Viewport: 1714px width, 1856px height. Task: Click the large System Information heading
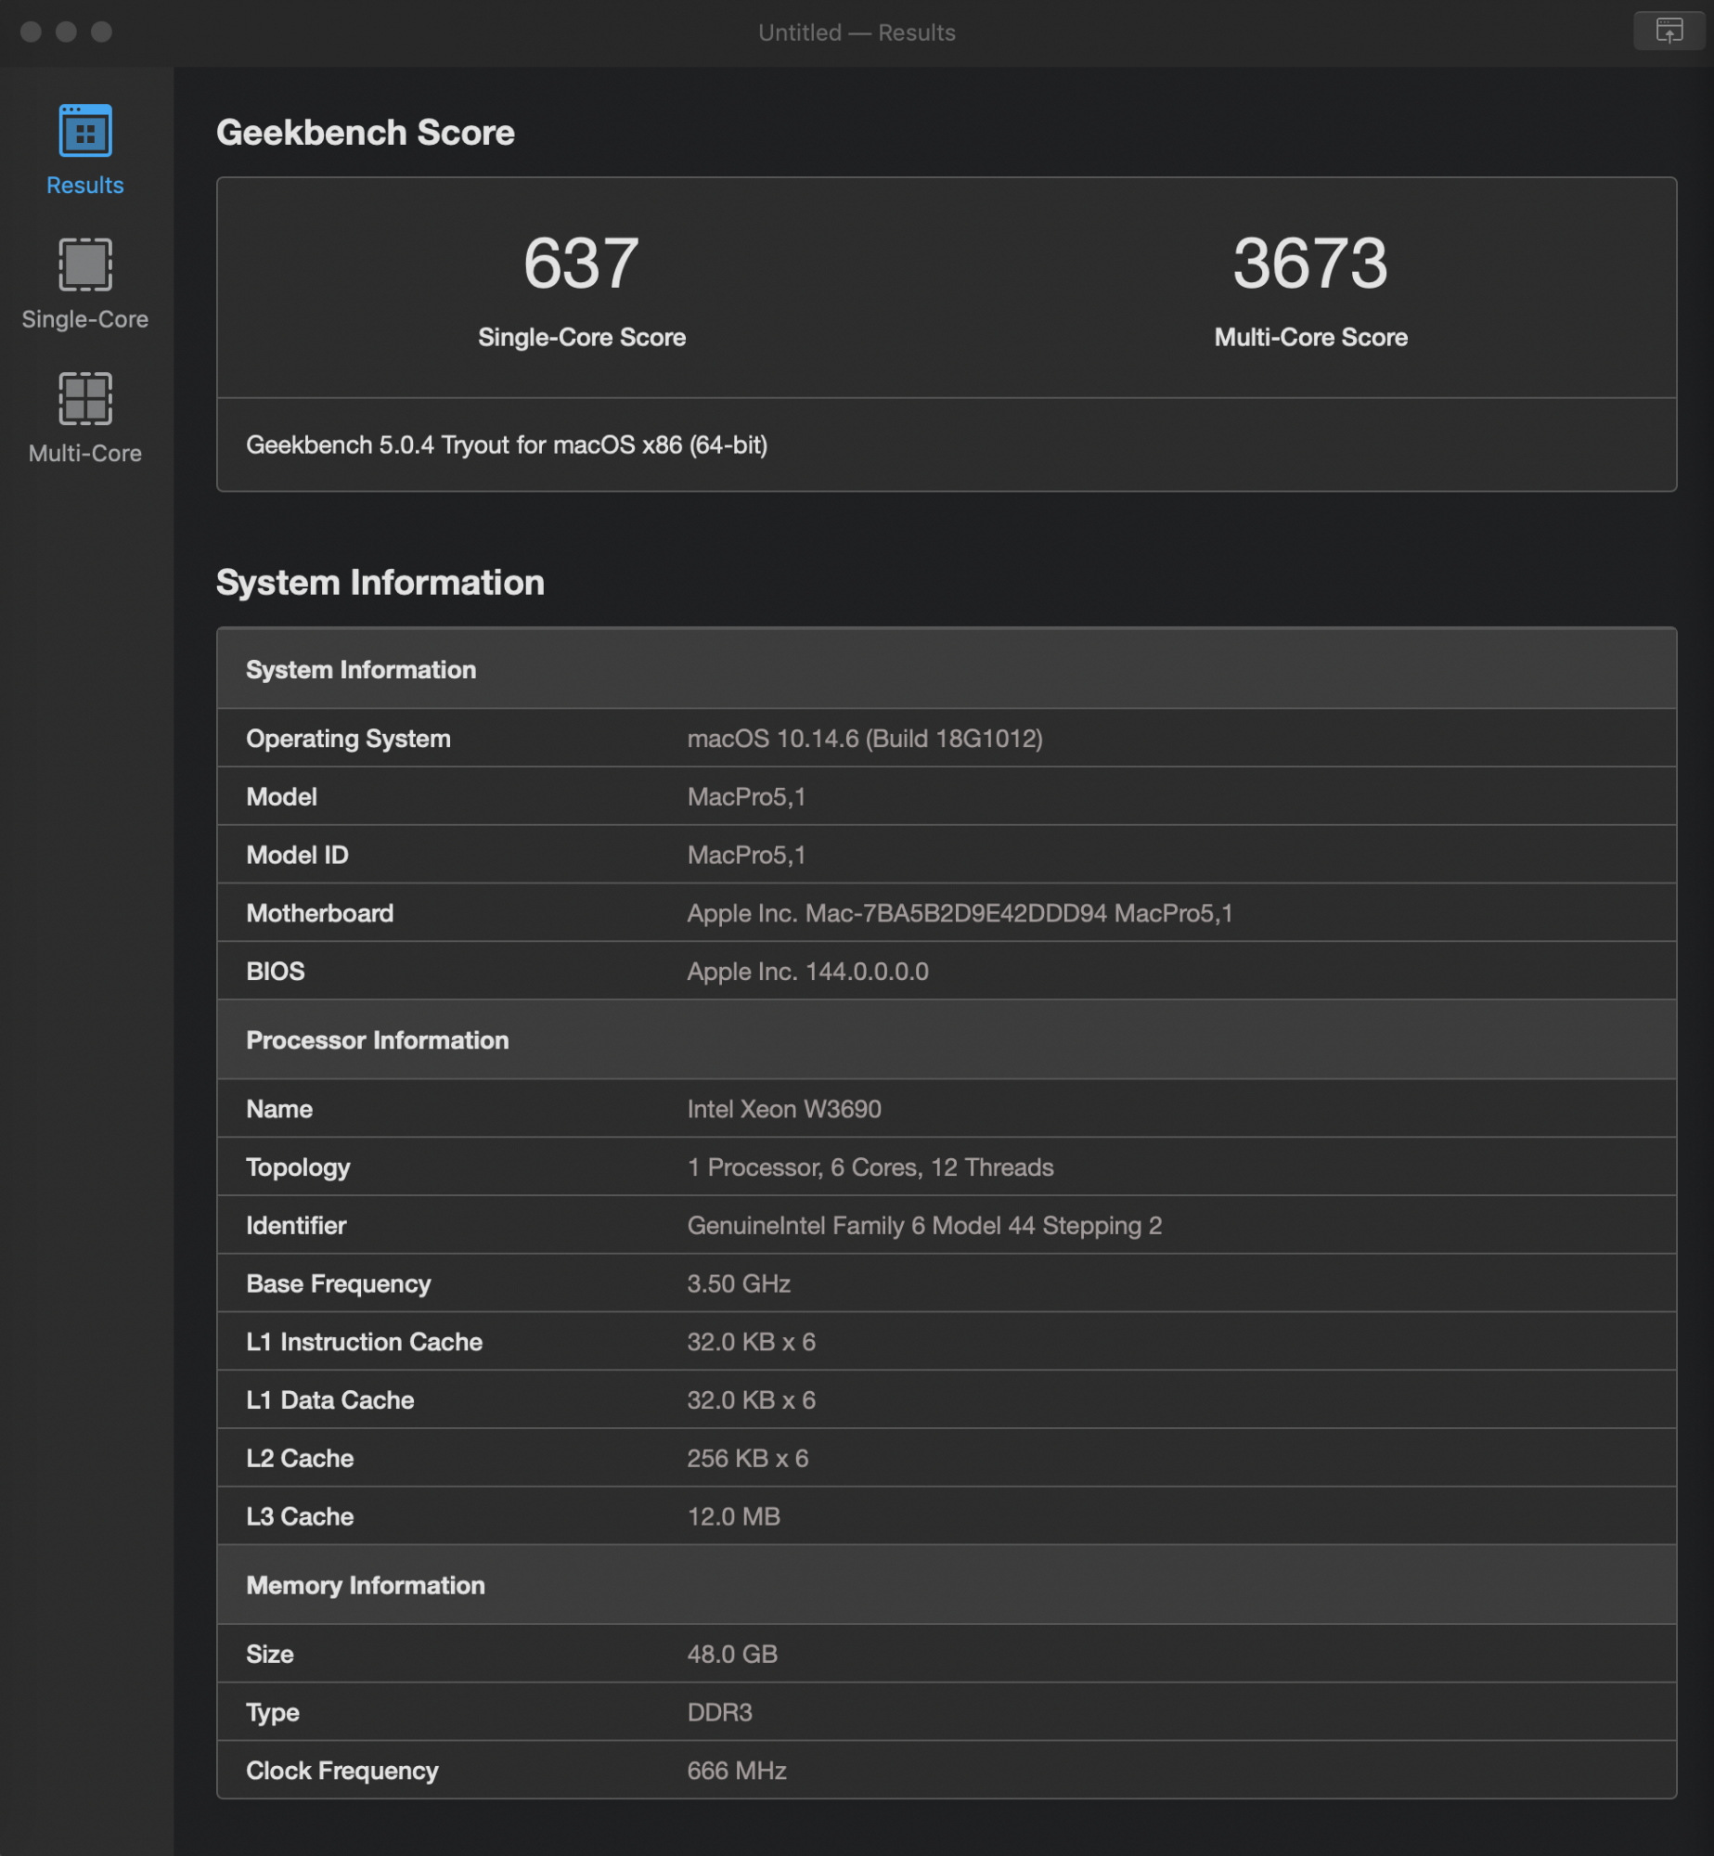pos(380,582)
